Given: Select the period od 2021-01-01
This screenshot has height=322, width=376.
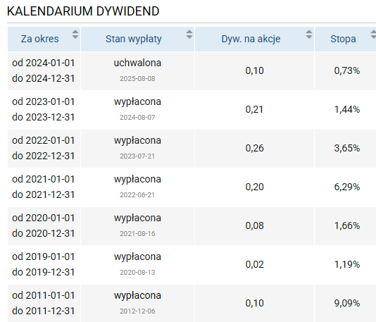Looking at the screenshot, I should 44,179.
